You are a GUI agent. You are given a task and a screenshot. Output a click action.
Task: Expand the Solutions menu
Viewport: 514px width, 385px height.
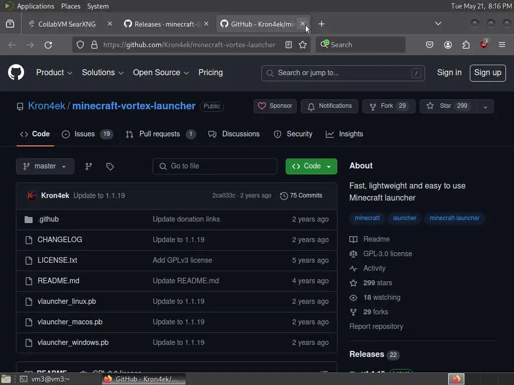click(102, 72)
